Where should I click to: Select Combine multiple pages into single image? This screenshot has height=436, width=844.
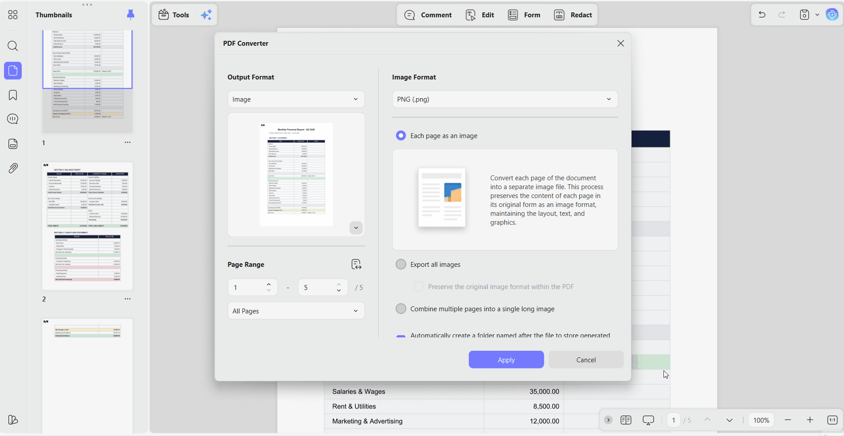[x=401, y=309]
